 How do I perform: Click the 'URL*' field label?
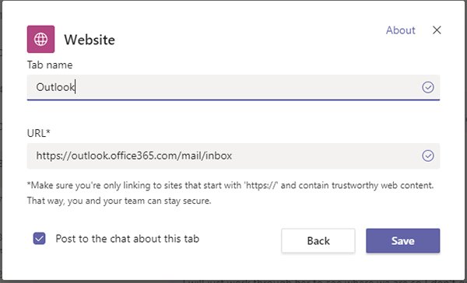click(38, 133)
